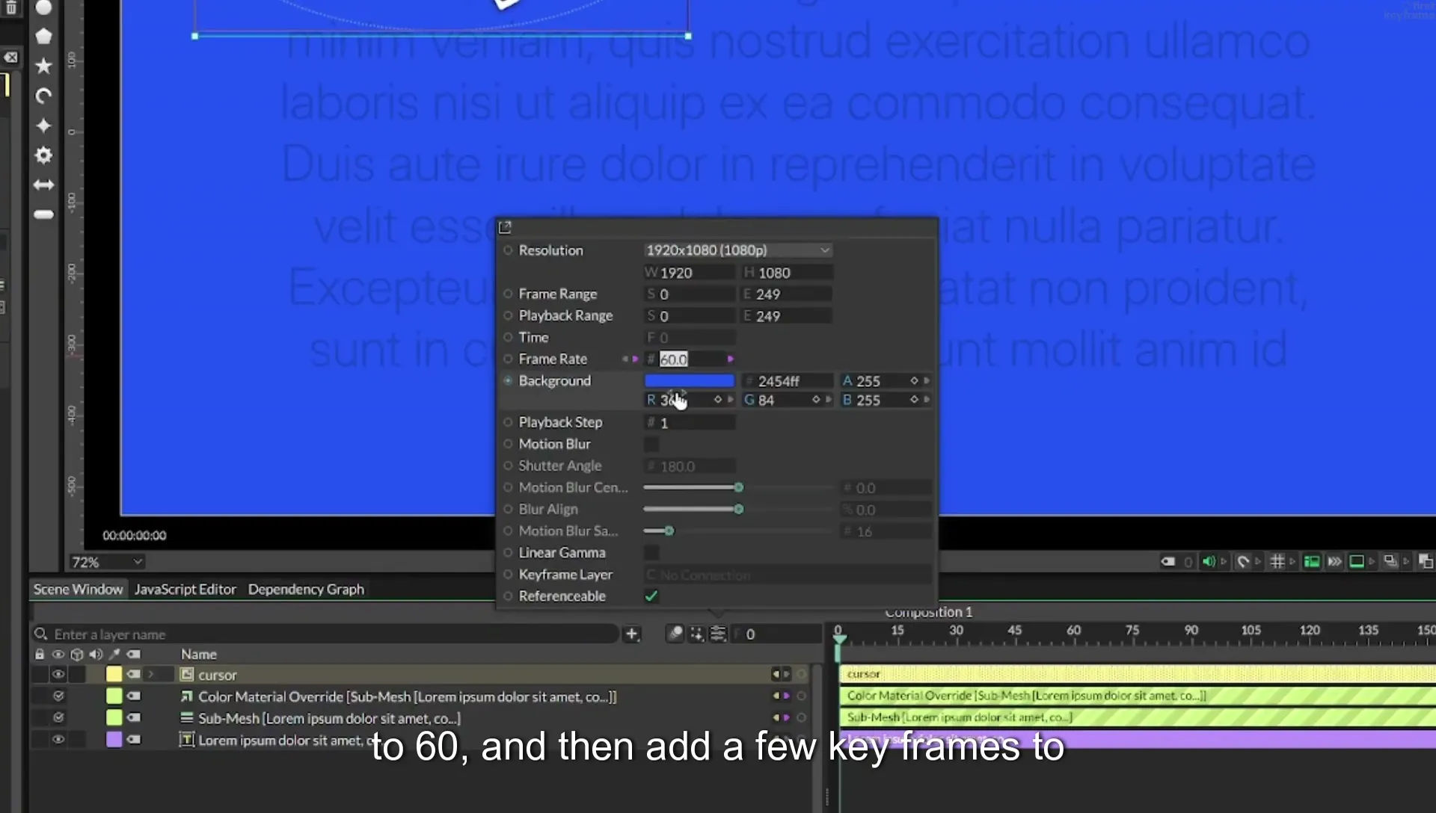This screenshot has width=1436, height=813.
Task: Open the viewport zoom 72% dropdown
Action: tap(107, 562)
